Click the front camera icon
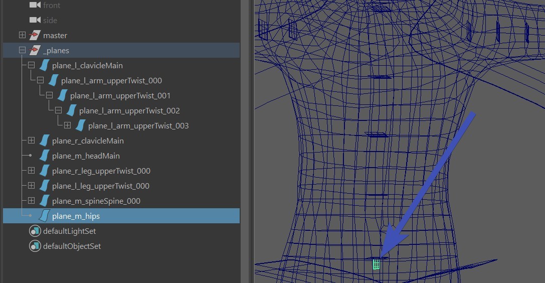Viewport: 545px width, 283px height. (x=35, y=5)
